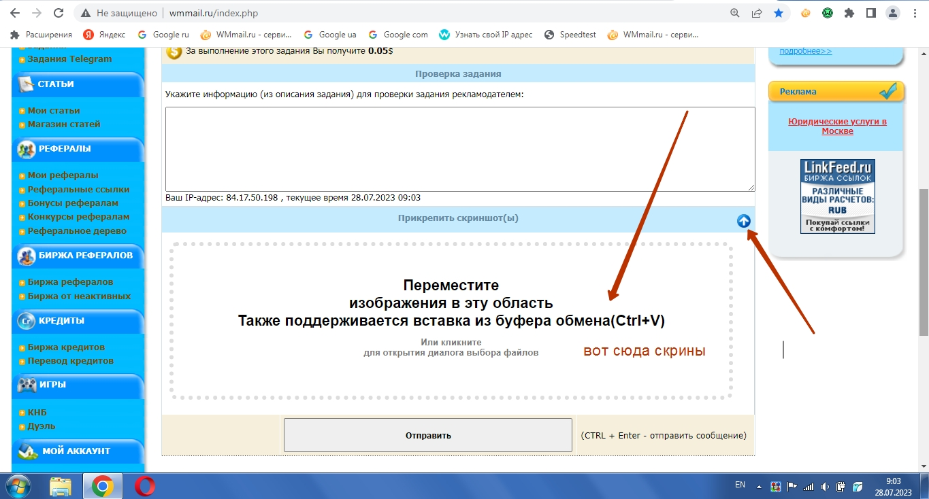929x499 pixels.
Task: Open the Speedtest bookmark
Action: [570, 35]
